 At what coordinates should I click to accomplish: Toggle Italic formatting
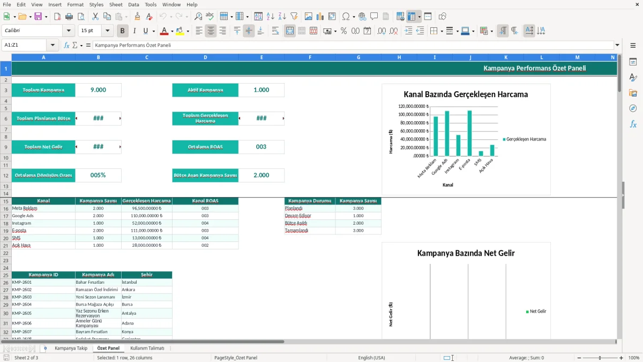(x=134, y=31)
